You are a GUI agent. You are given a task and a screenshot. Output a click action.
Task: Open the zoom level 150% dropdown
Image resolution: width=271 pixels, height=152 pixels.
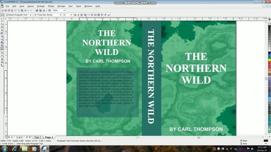coord(64,10)
